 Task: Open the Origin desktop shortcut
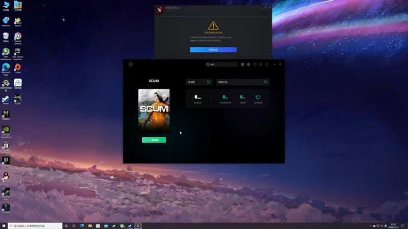pos(18,68)
